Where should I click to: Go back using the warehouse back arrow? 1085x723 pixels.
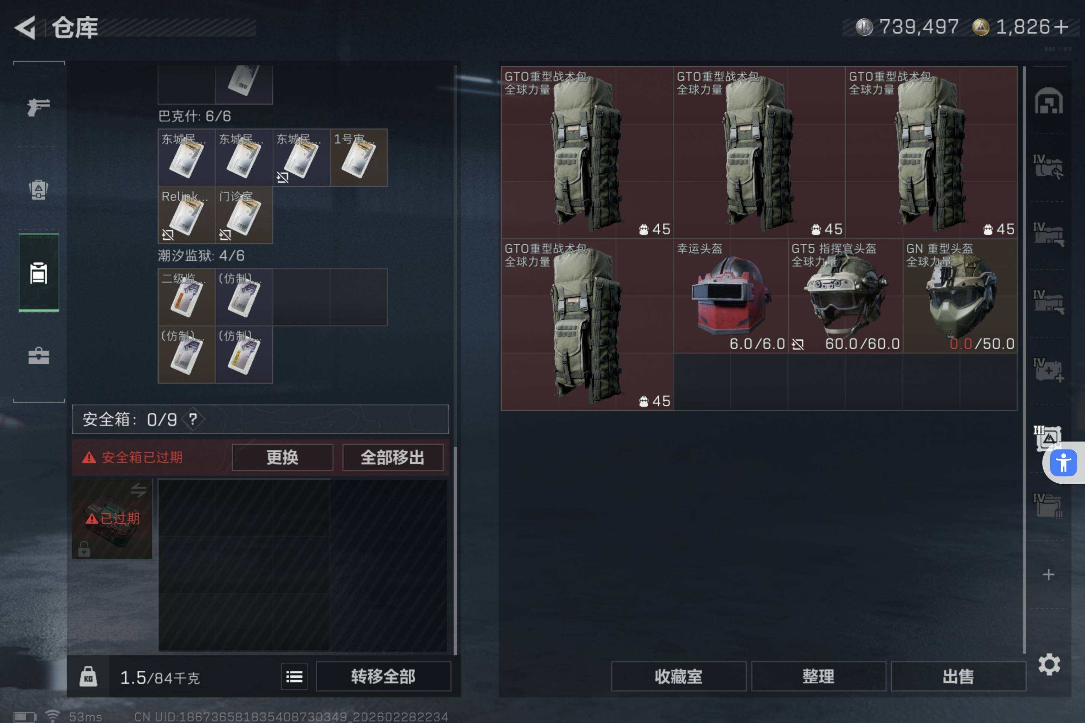[x=25, y=27]
